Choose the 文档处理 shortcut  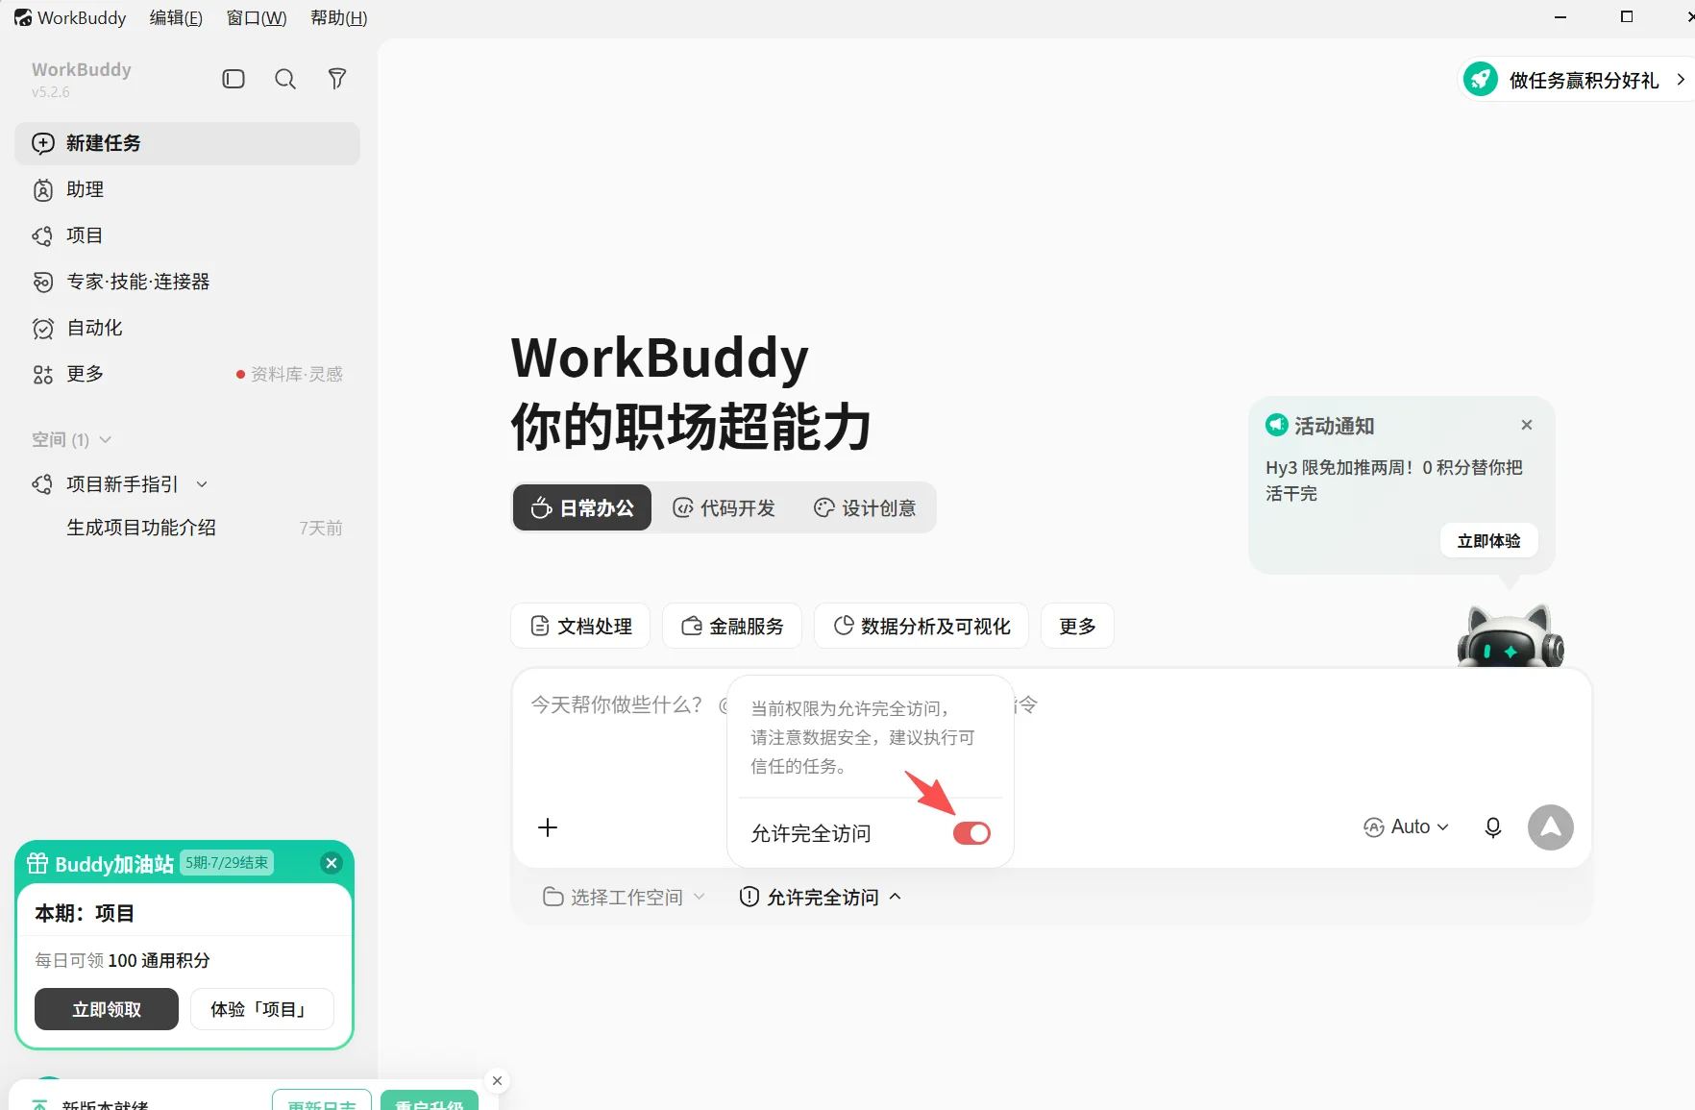(580, 627)
